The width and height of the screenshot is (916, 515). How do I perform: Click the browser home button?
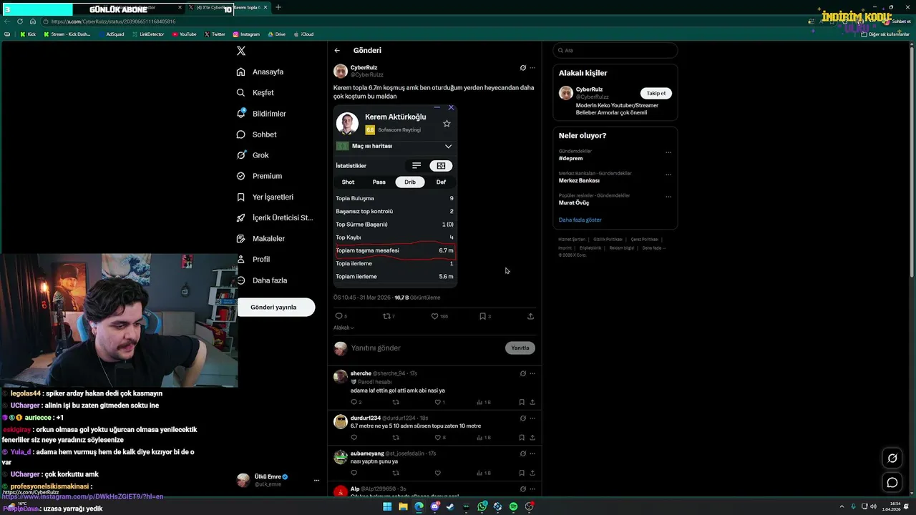click(x=33, y=21)
